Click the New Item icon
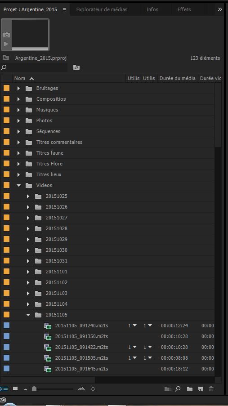This screenshot has width=228, height=406. [200, 388]
